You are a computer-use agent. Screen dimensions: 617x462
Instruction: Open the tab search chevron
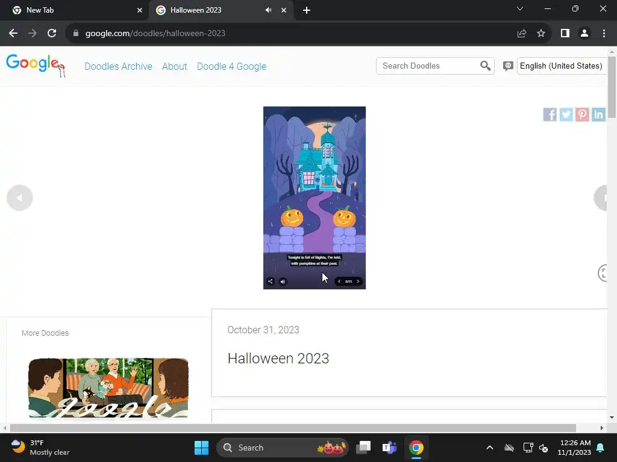coord(520,8)
